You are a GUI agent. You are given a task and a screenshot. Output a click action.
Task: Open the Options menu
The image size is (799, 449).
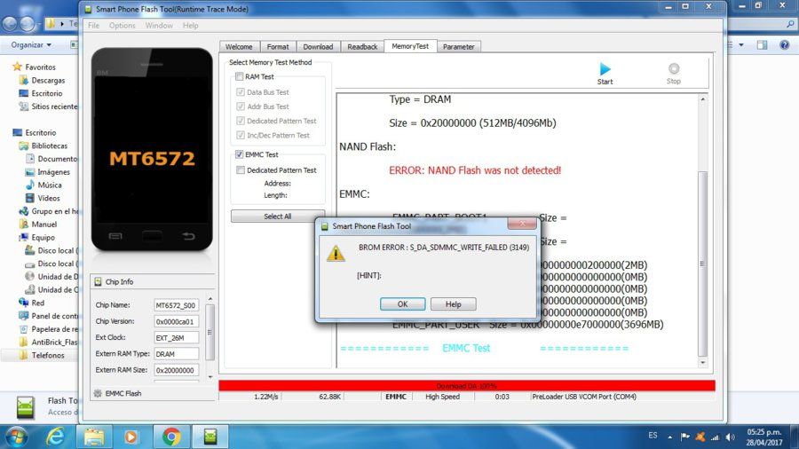(123, 26)
